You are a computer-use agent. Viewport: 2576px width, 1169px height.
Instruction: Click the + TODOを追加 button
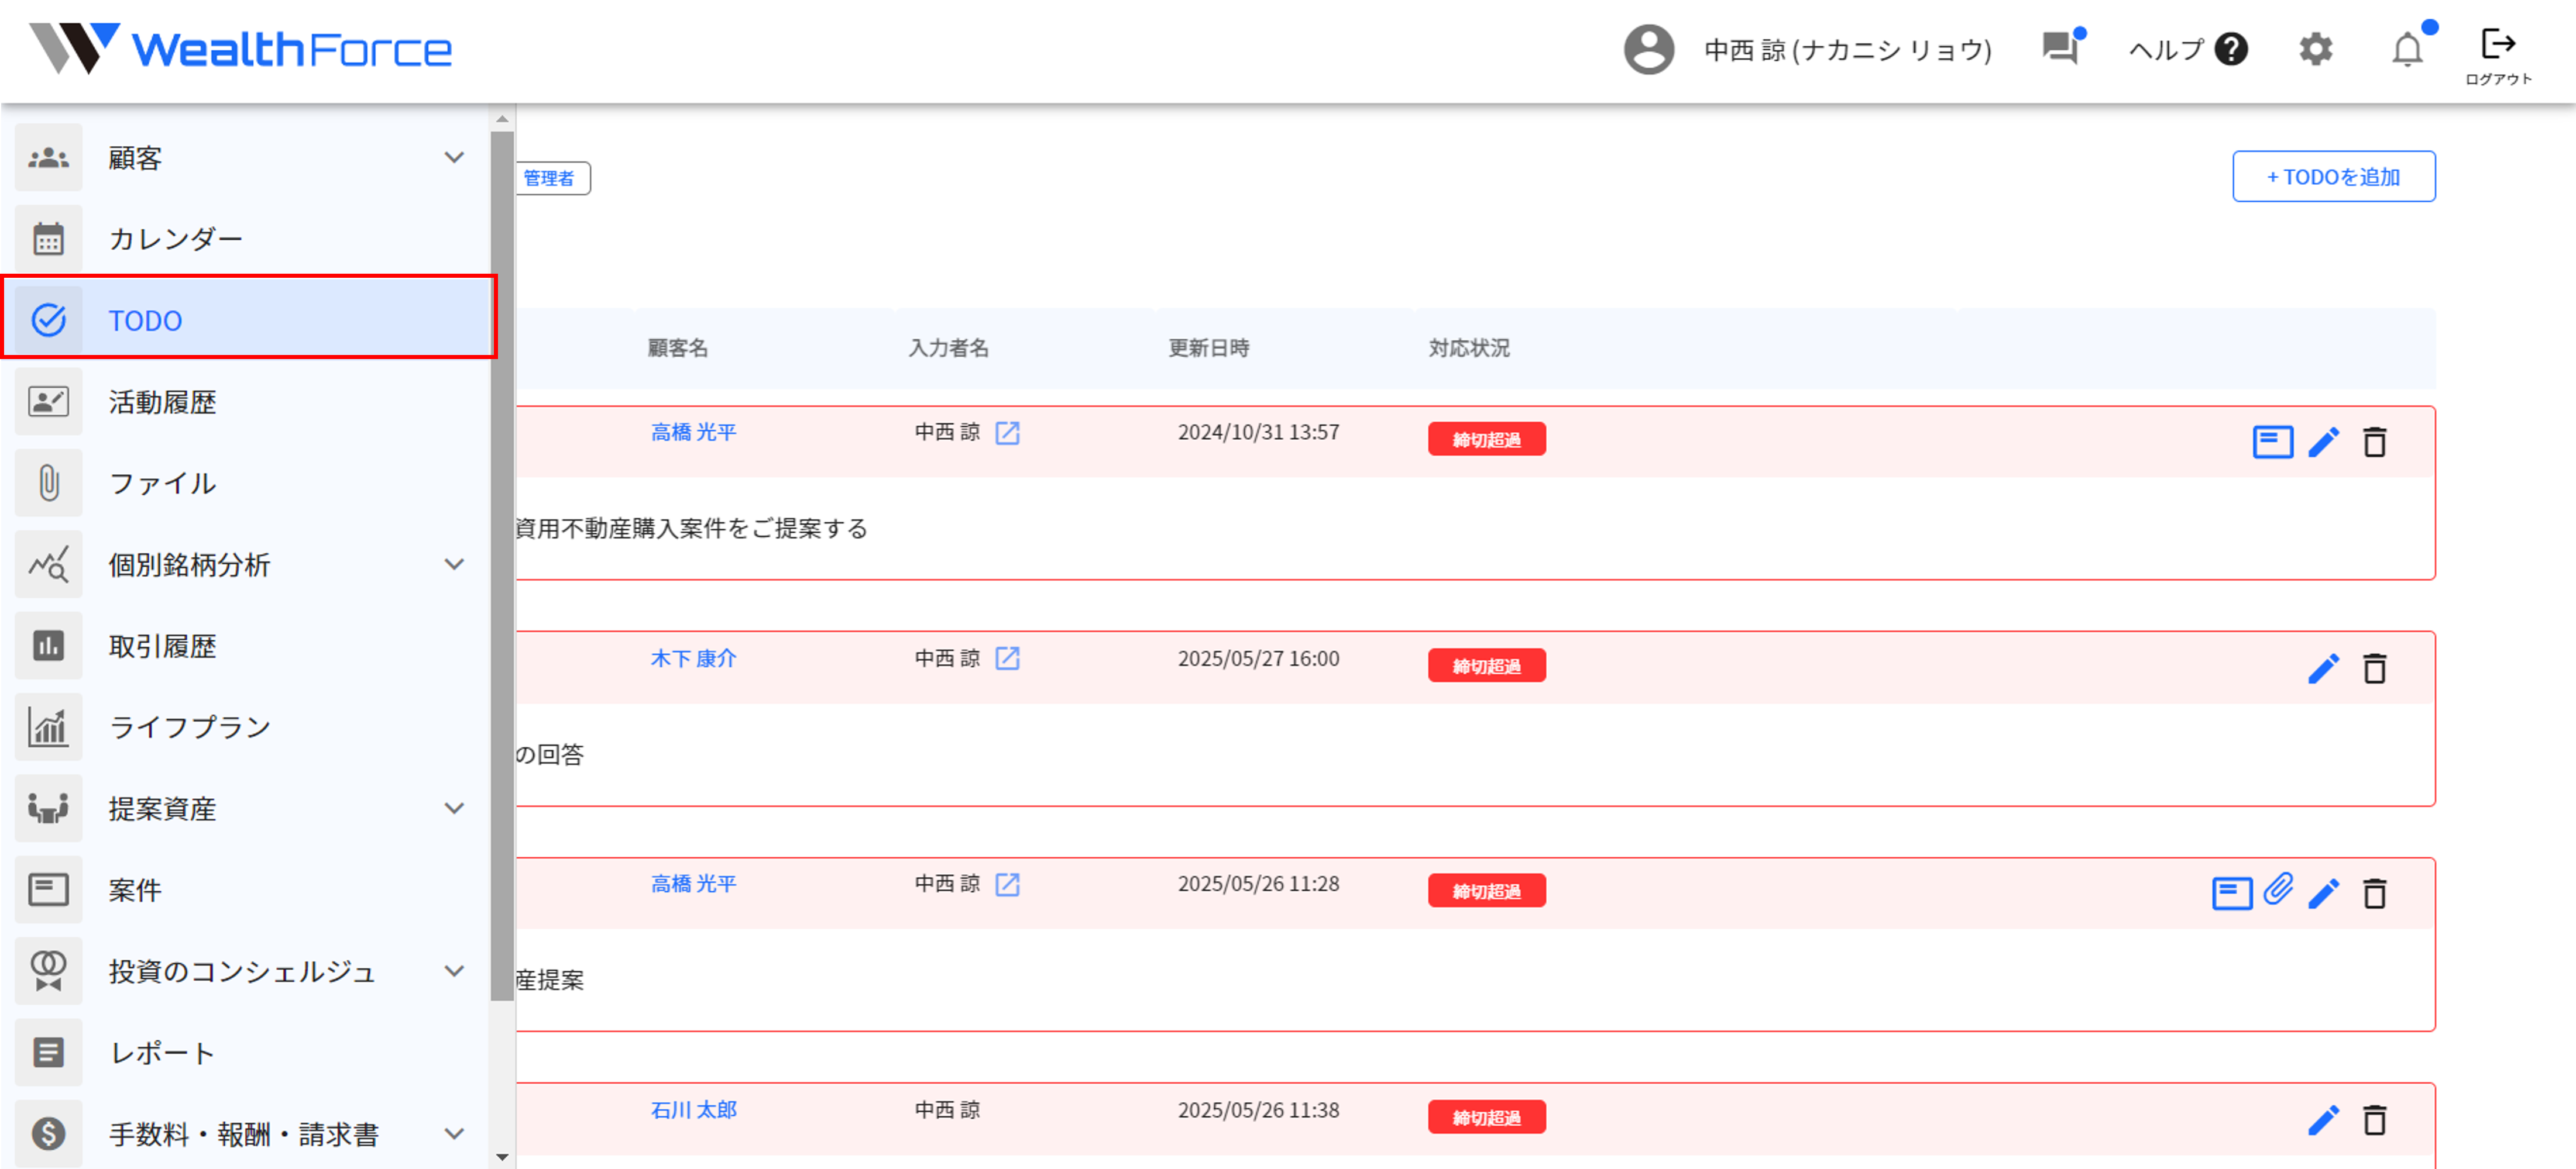tap(2334, 177)
